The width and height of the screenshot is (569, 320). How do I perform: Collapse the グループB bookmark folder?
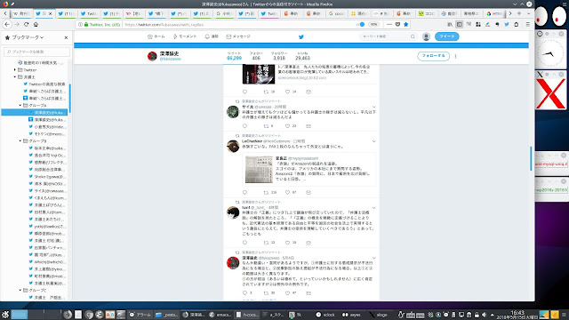pos(20,140)
